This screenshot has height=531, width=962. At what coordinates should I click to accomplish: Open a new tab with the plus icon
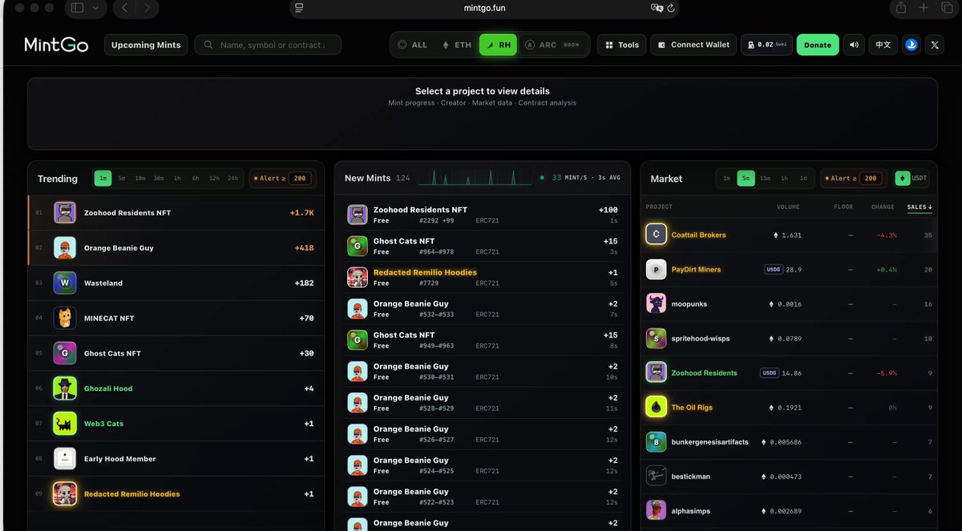(x=924, y=7)
